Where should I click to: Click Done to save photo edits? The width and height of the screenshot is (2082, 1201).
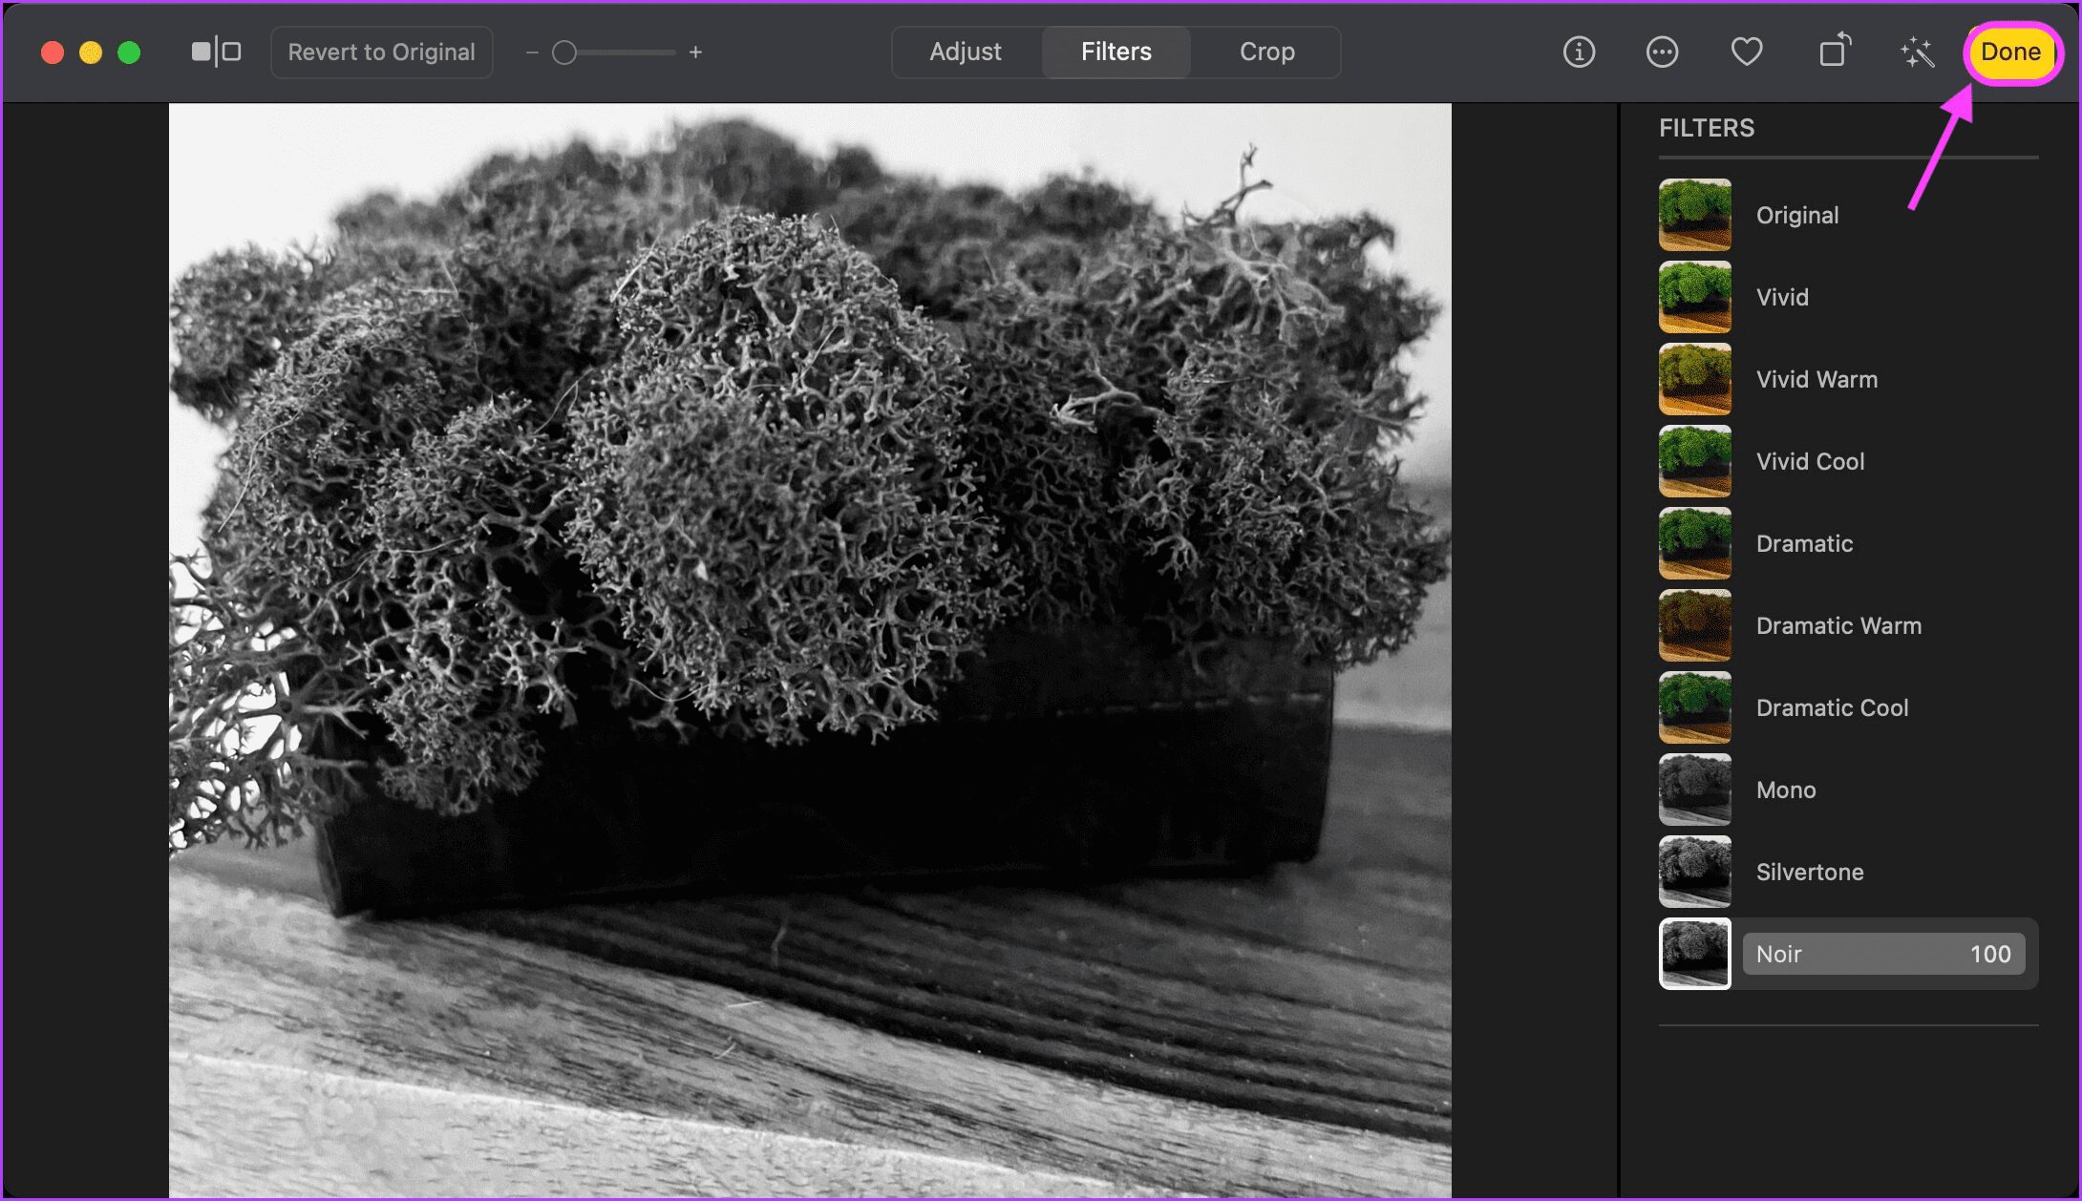(x=2012, y=52)
